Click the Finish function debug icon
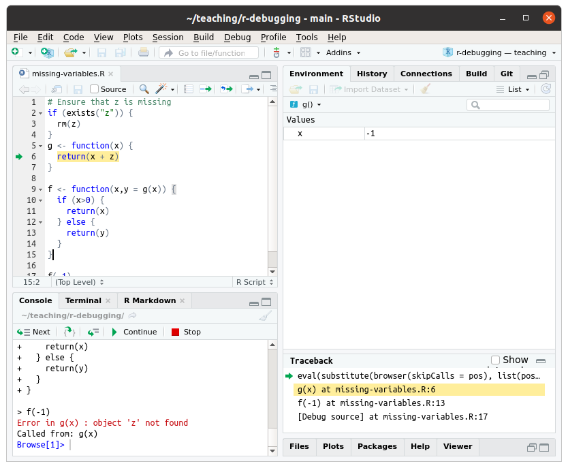The height and width of the screenshot is (468, 568). (x=93, y=332)
